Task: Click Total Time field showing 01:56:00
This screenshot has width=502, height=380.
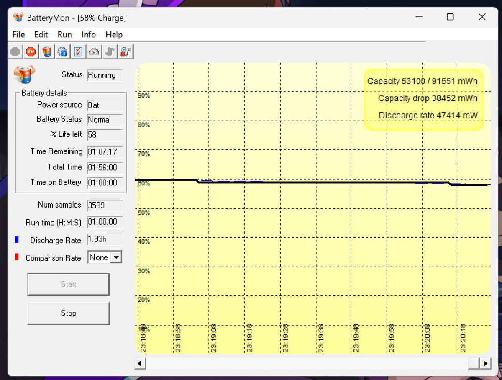Action: pos(105,167)
